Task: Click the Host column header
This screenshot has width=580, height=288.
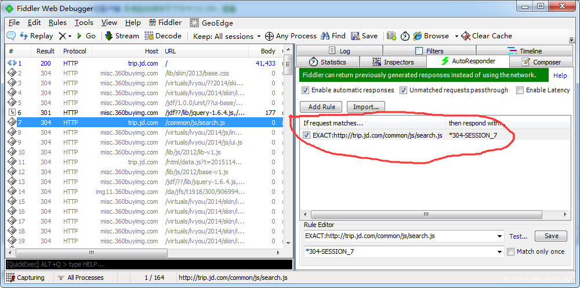Action: pyautogui.click(x=127, y=51)
